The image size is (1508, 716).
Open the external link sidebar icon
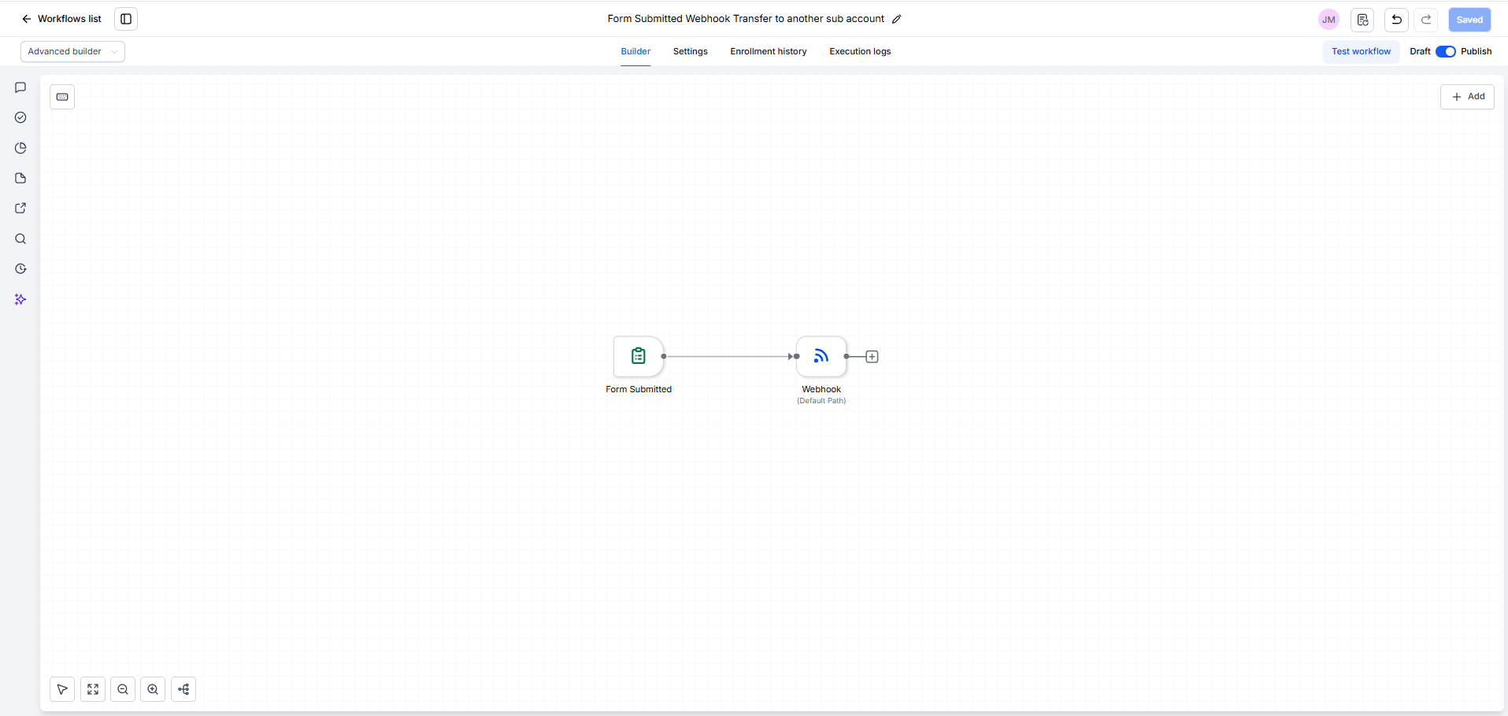tap(20, 208)
